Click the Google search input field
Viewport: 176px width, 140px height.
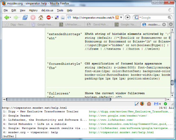[x=154, y=17]
